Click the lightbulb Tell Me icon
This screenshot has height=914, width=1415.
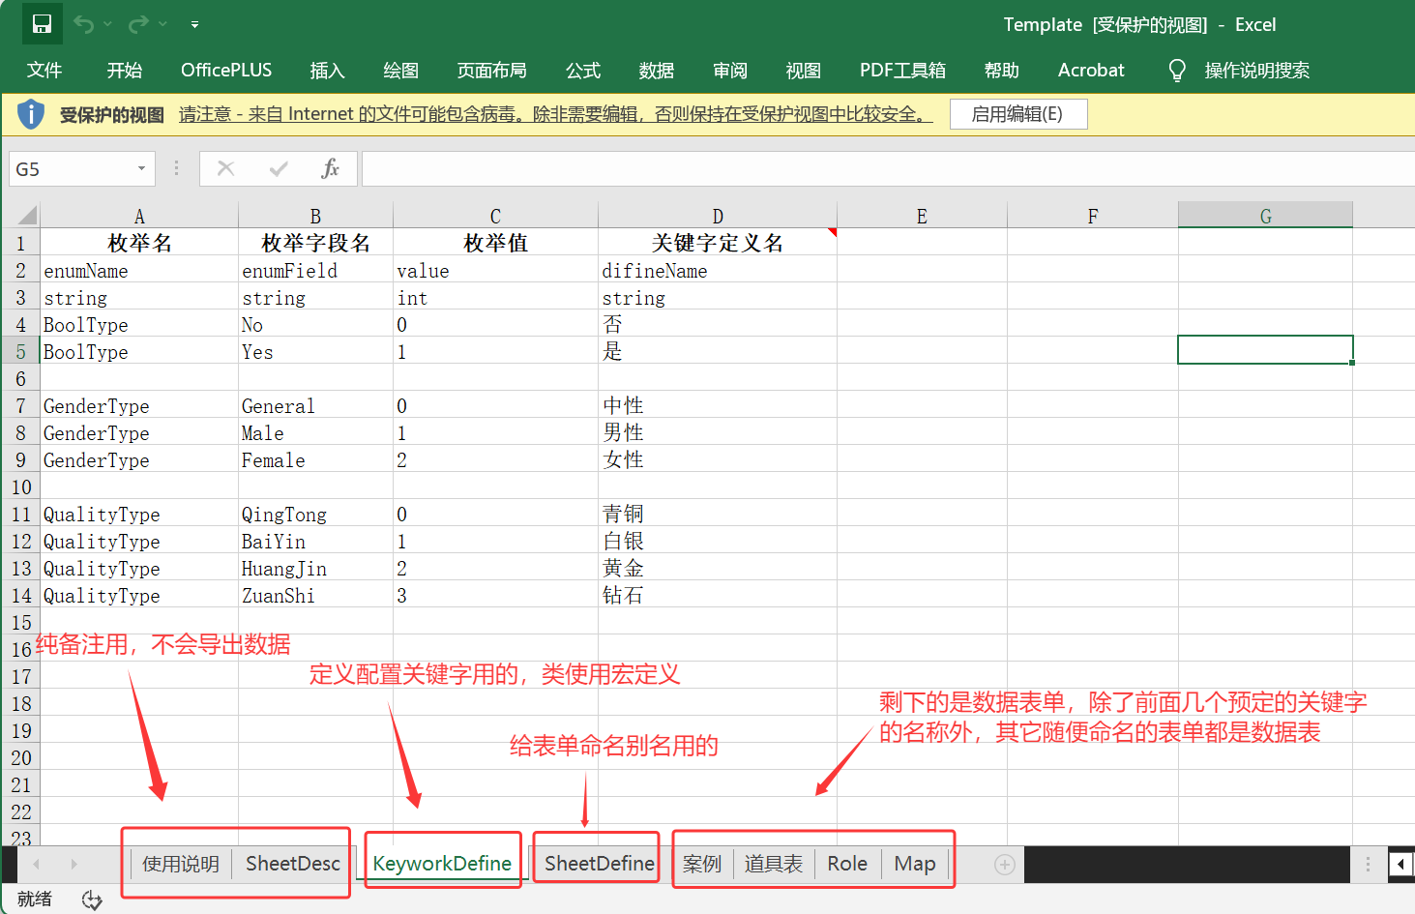tap(1177, 71)
